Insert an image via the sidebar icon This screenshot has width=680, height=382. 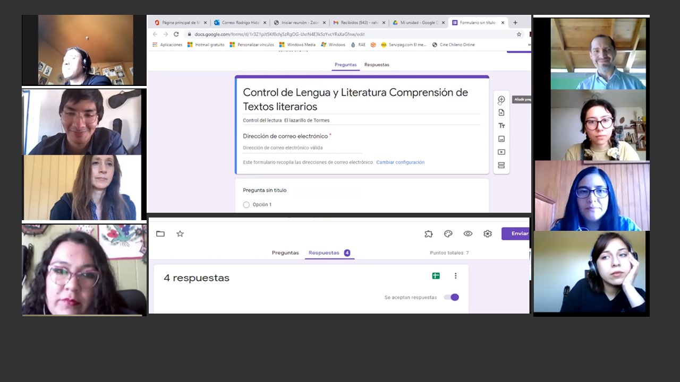click(x=501, y=139)
